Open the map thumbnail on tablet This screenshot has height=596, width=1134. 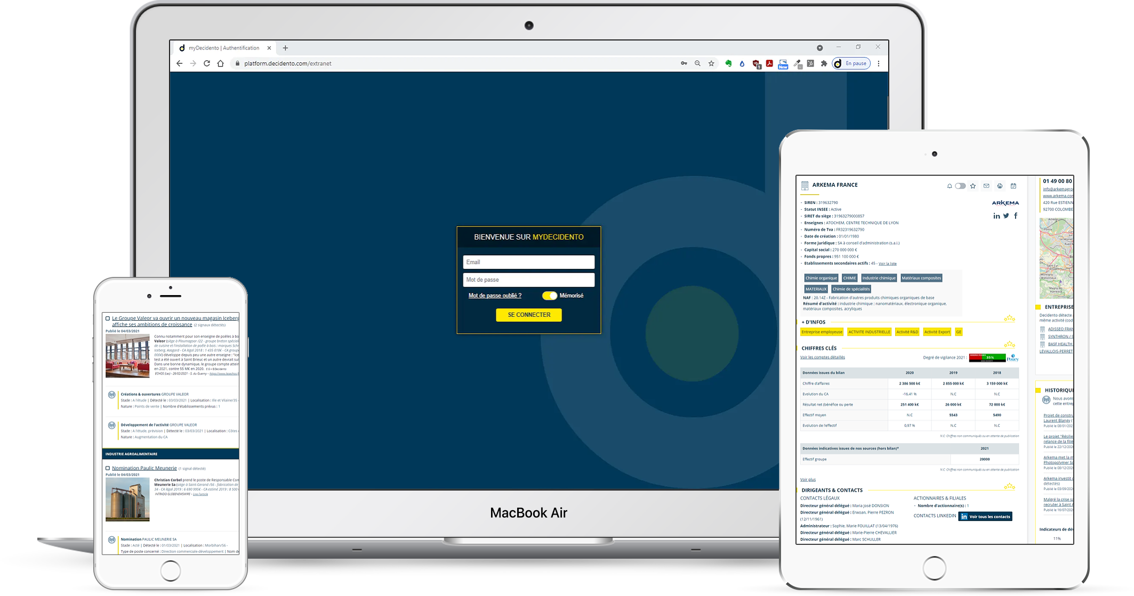coord(1056,258)
